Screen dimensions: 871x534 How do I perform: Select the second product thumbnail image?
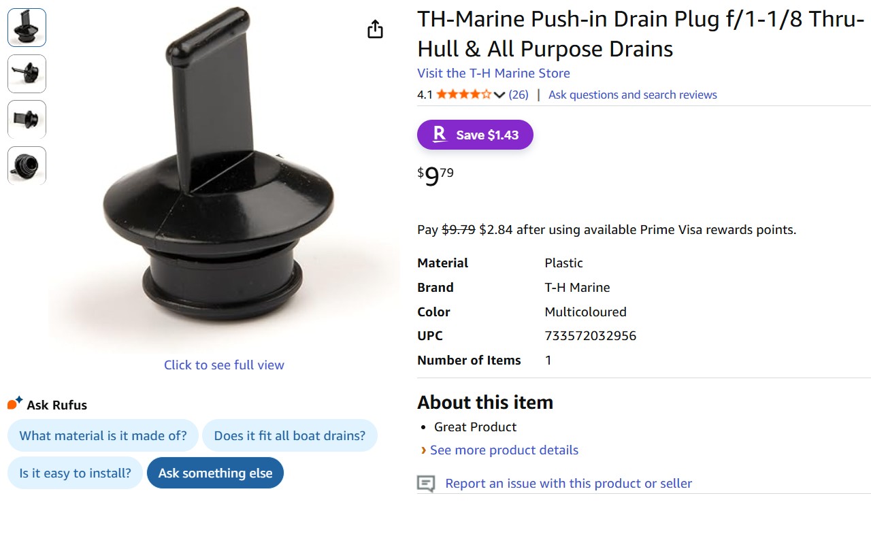[27, 73]
